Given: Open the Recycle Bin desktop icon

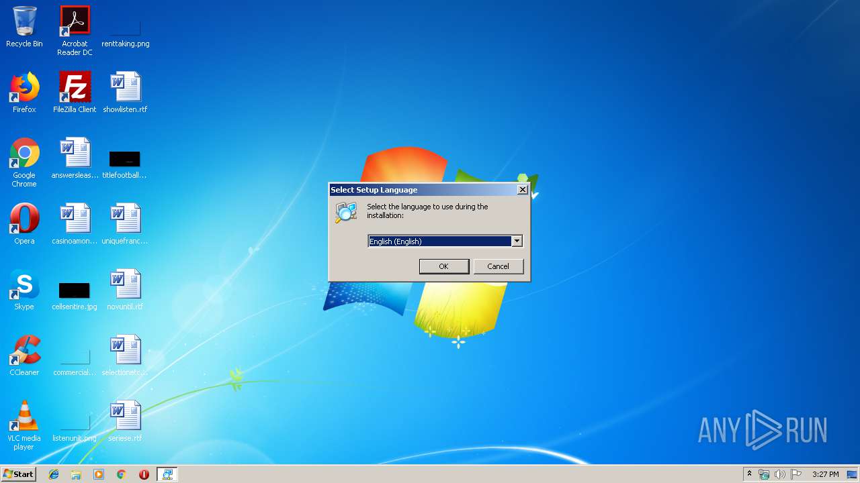Looking at the screenshot, I should (24, 27).
